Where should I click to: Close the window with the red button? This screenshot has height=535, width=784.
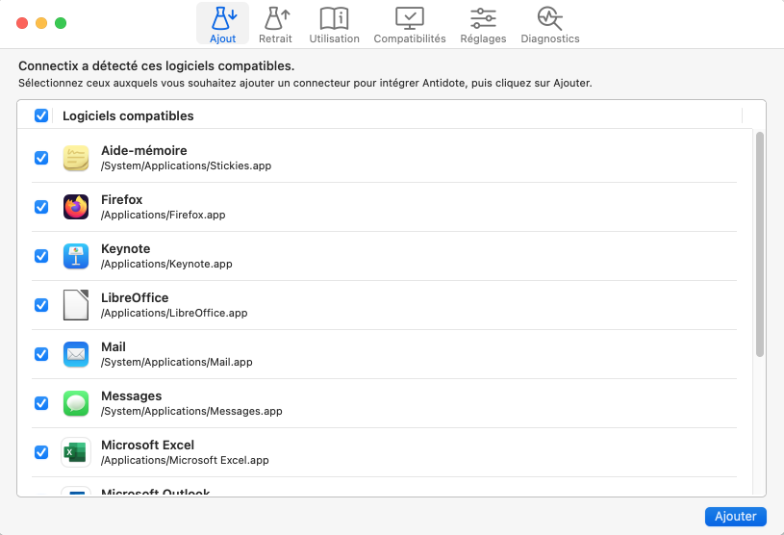click(x=22, y=23)
